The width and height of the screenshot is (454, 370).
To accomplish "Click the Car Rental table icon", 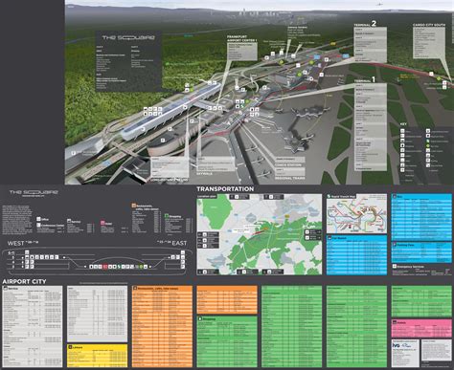I will [329, 238].
